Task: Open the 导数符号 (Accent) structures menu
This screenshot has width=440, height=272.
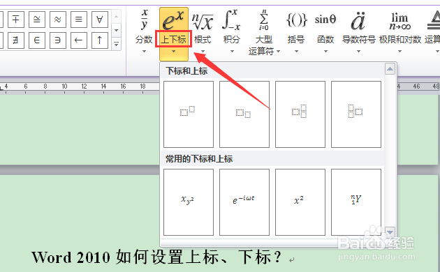Action: click(x=358, y=31)
